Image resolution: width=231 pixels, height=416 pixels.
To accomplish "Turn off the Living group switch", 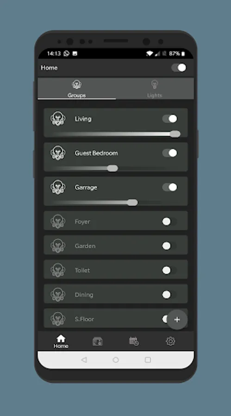I will point(169,119).
